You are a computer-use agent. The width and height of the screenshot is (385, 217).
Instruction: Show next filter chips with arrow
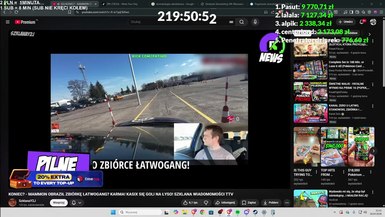pyautogui.click(x=369, y=34)
